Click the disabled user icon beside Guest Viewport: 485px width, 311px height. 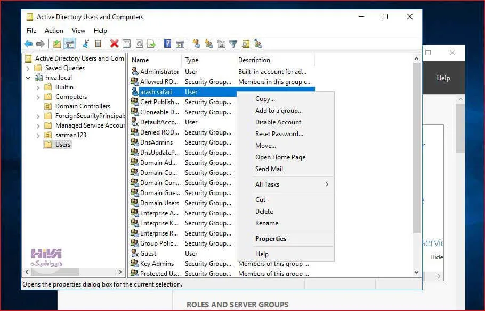135,253
